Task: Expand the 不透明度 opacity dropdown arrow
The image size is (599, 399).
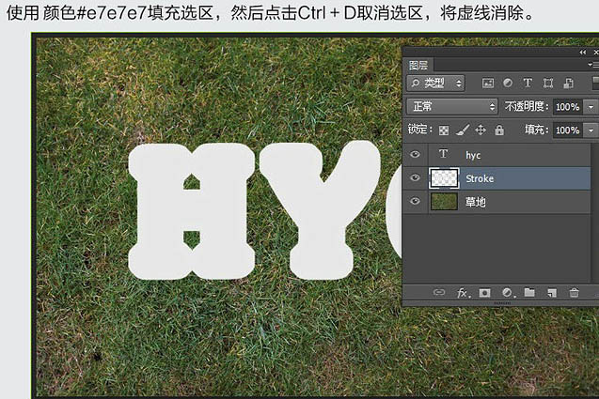Action: [591, 107]
